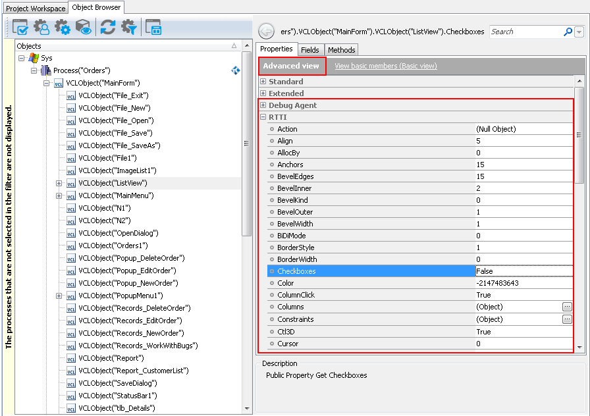
Task: Click the view-object cube icon
Action: [82, 28]
